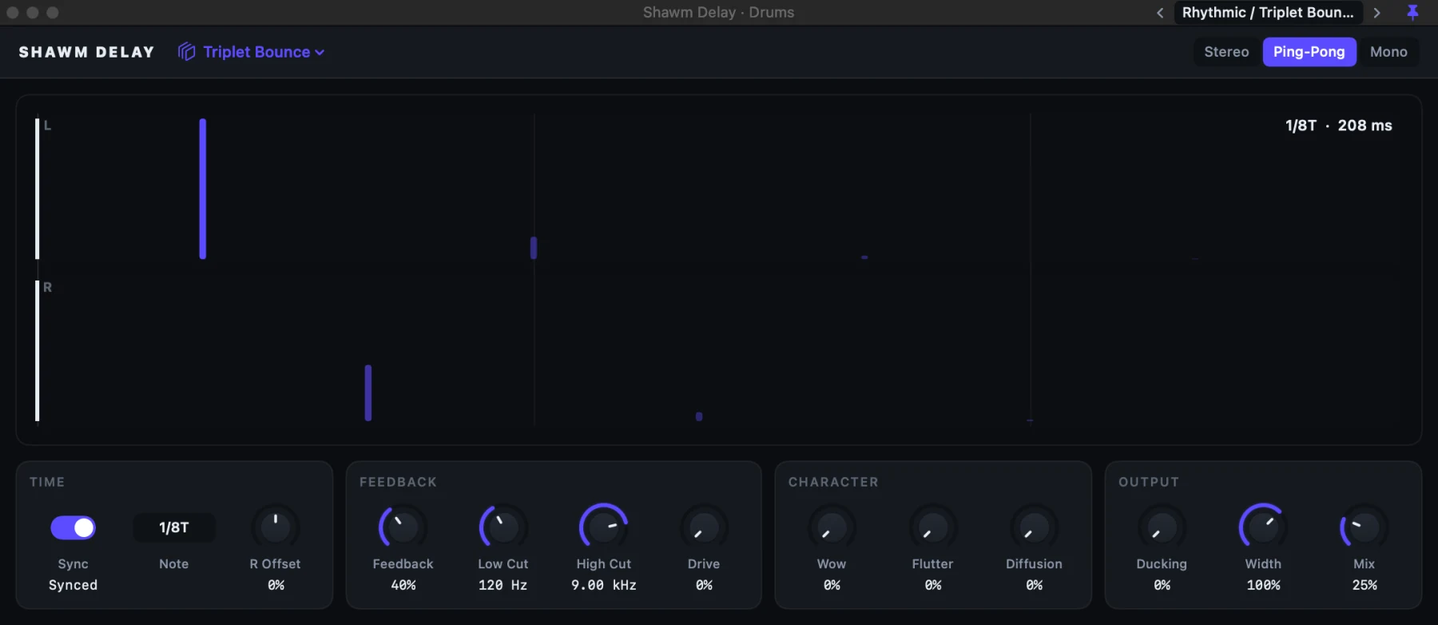
Task: Click the Width knob
Action: click(x=1263, y=527)
